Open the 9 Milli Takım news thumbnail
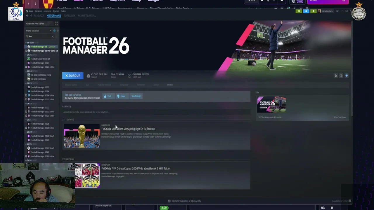This screenshot has height=210, width=374. 87,176
